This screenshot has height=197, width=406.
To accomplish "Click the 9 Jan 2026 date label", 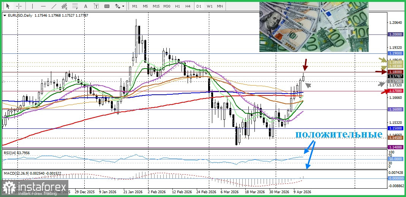I will (x=108, y=192).
